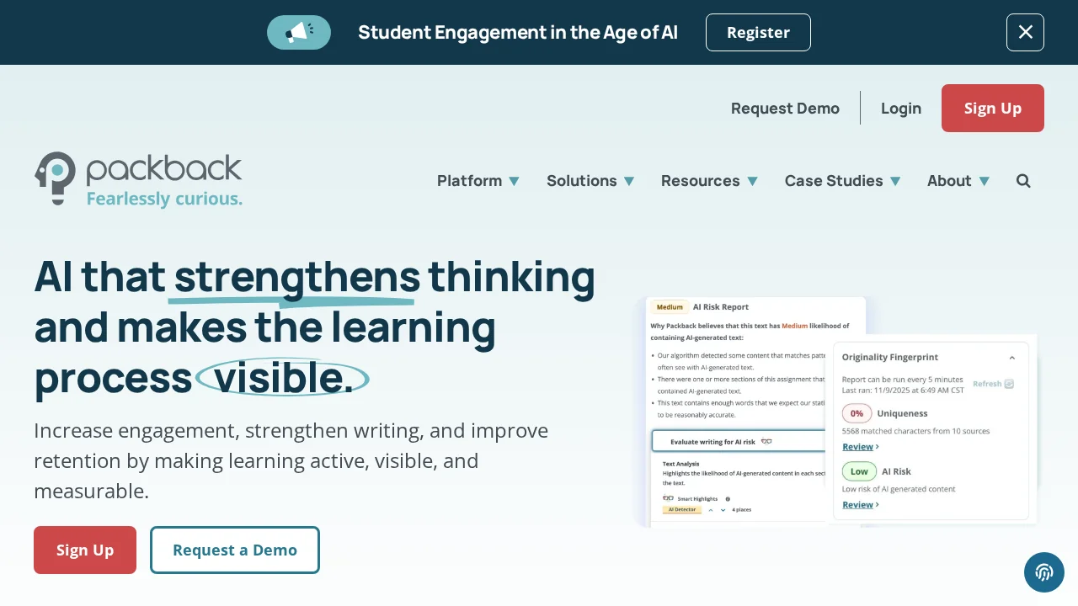This screenshot has width=1078, height=606.
Task: Open the Review link under Uniqueness
Action: pyautogui.click(x=858, y=447)
